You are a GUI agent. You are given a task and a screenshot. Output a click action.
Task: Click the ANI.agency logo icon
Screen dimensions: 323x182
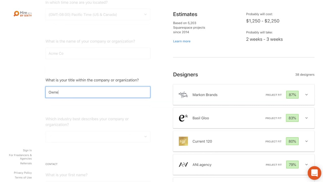(x=183, y=165)
